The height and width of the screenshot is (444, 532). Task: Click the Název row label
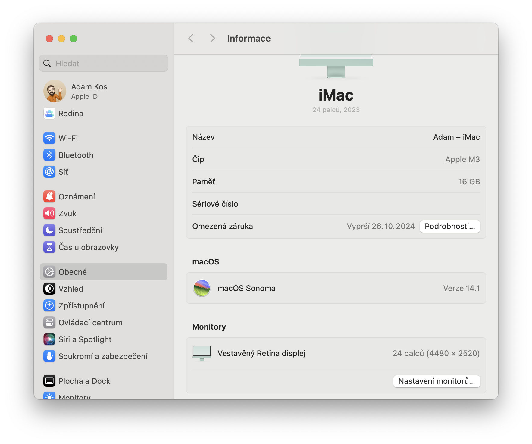[204, 137]
